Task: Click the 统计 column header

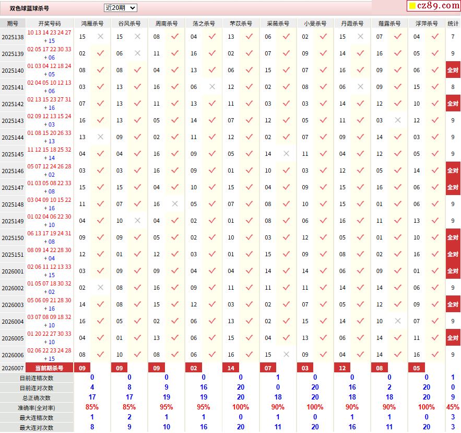Action: click(453, 24)
